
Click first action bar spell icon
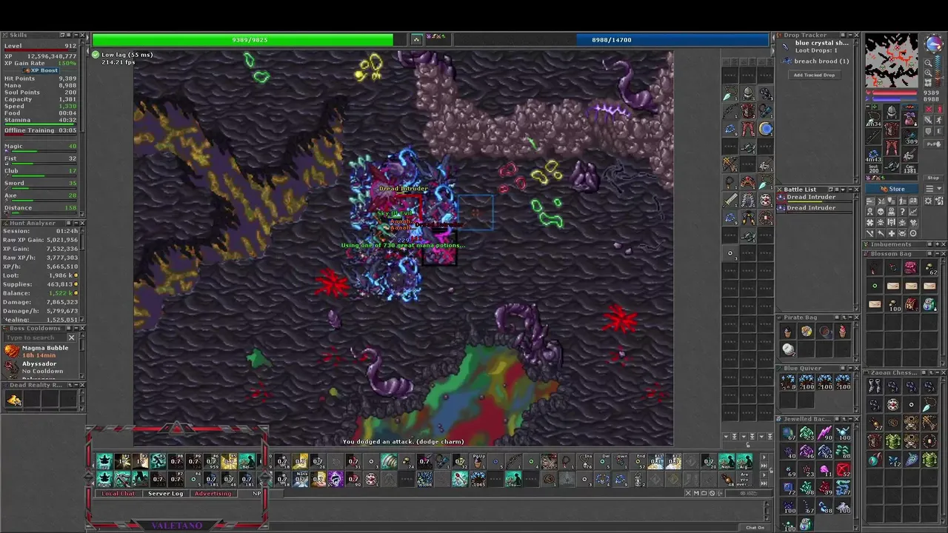pyautogui.click(x=104, y=460)
